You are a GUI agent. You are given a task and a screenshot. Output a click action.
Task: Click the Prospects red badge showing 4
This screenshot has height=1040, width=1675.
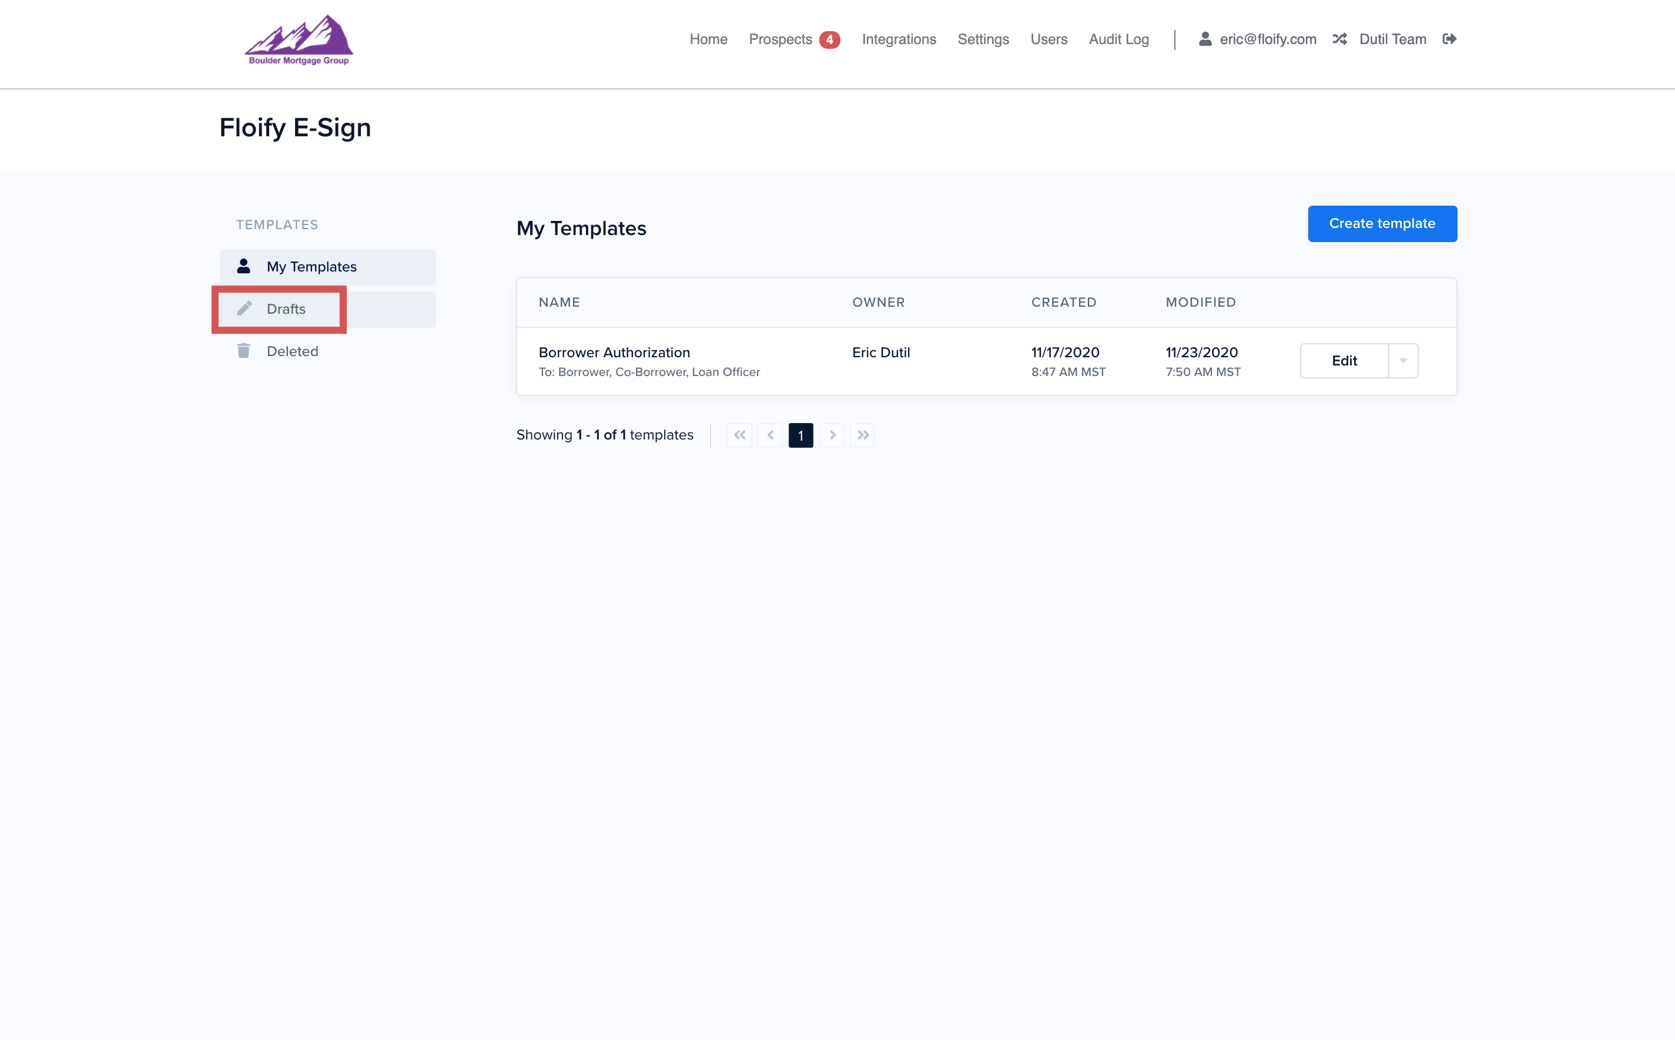[830, 40]
